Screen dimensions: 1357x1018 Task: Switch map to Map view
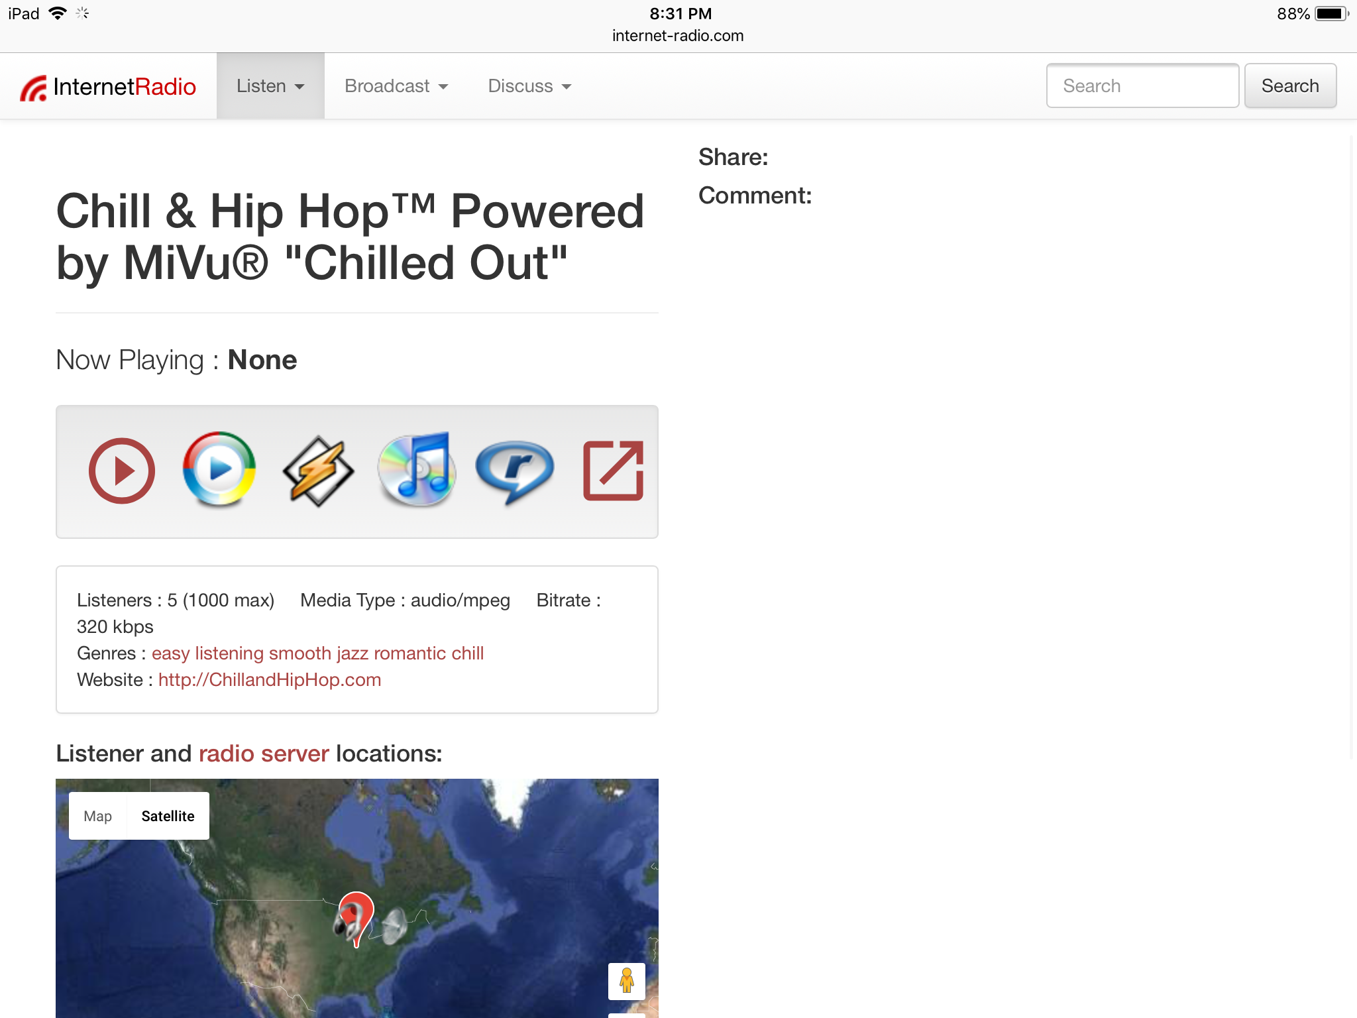click(98, 817)
